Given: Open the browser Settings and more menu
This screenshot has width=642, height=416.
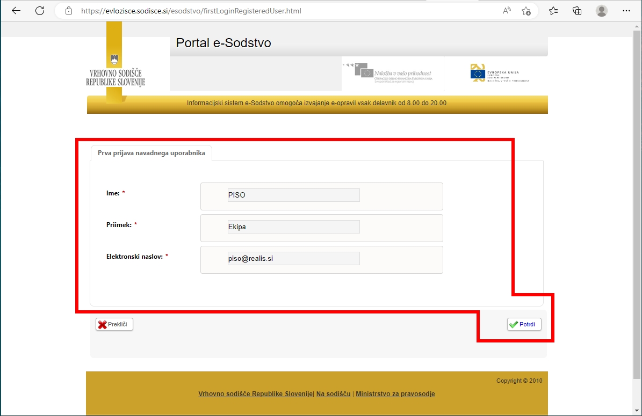Looking at the screenshot, I should [x=626, y=11].
